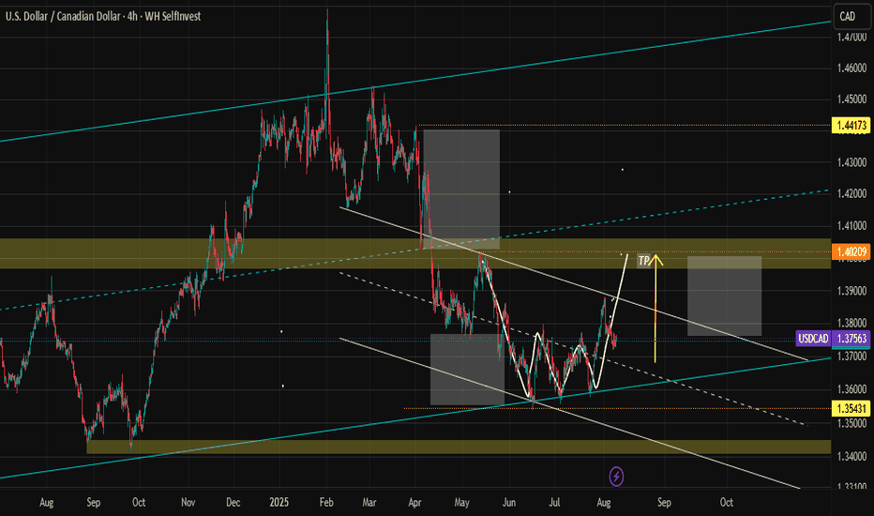Select the 1.44173 yellow price label

click(x=852, y=125)
